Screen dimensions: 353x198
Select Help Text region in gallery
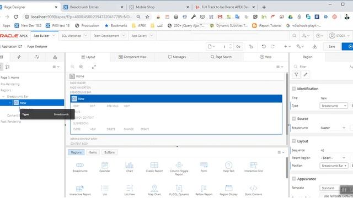228,167
